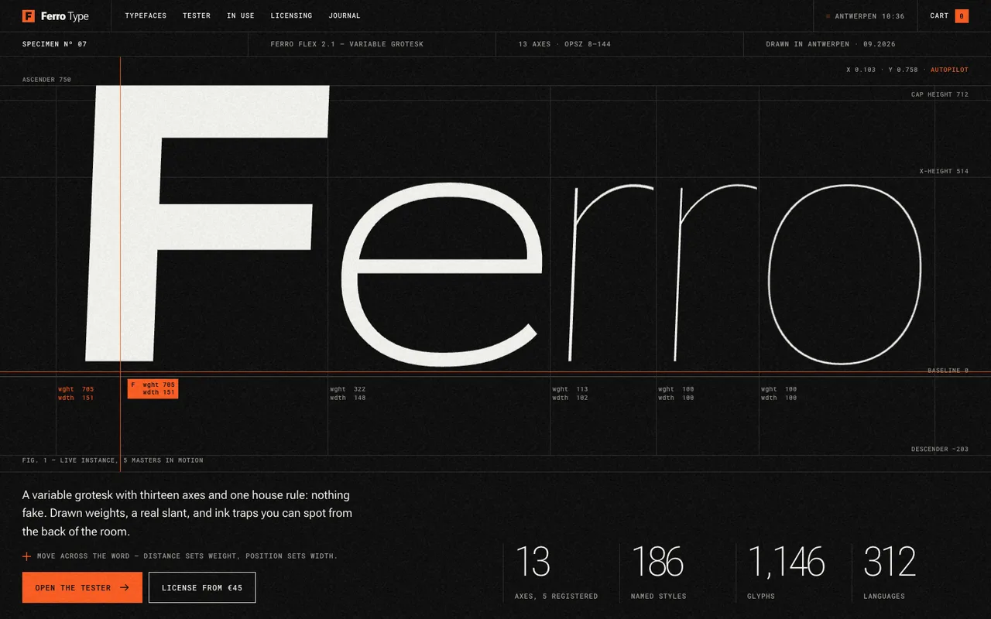The image size is (991, 619).
Task: Click Fig. 1 live instance caption
Action: (x=113, y=460)
